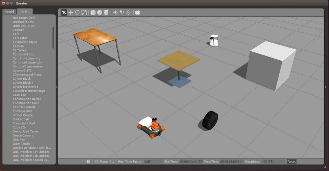Insert a cylinder shape from toolbar
Screen dimensions: 329x171
pos(106,13)
